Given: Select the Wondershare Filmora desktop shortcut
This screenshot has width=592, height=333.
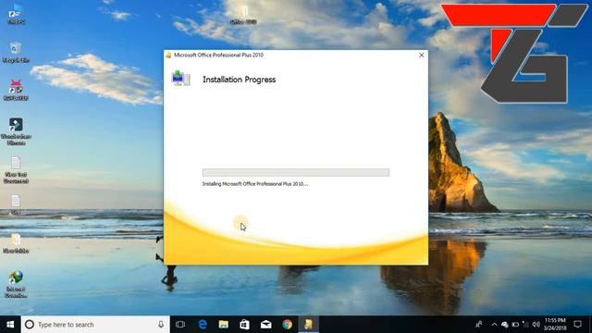Looking at the screenshot, I should (16, 131).
